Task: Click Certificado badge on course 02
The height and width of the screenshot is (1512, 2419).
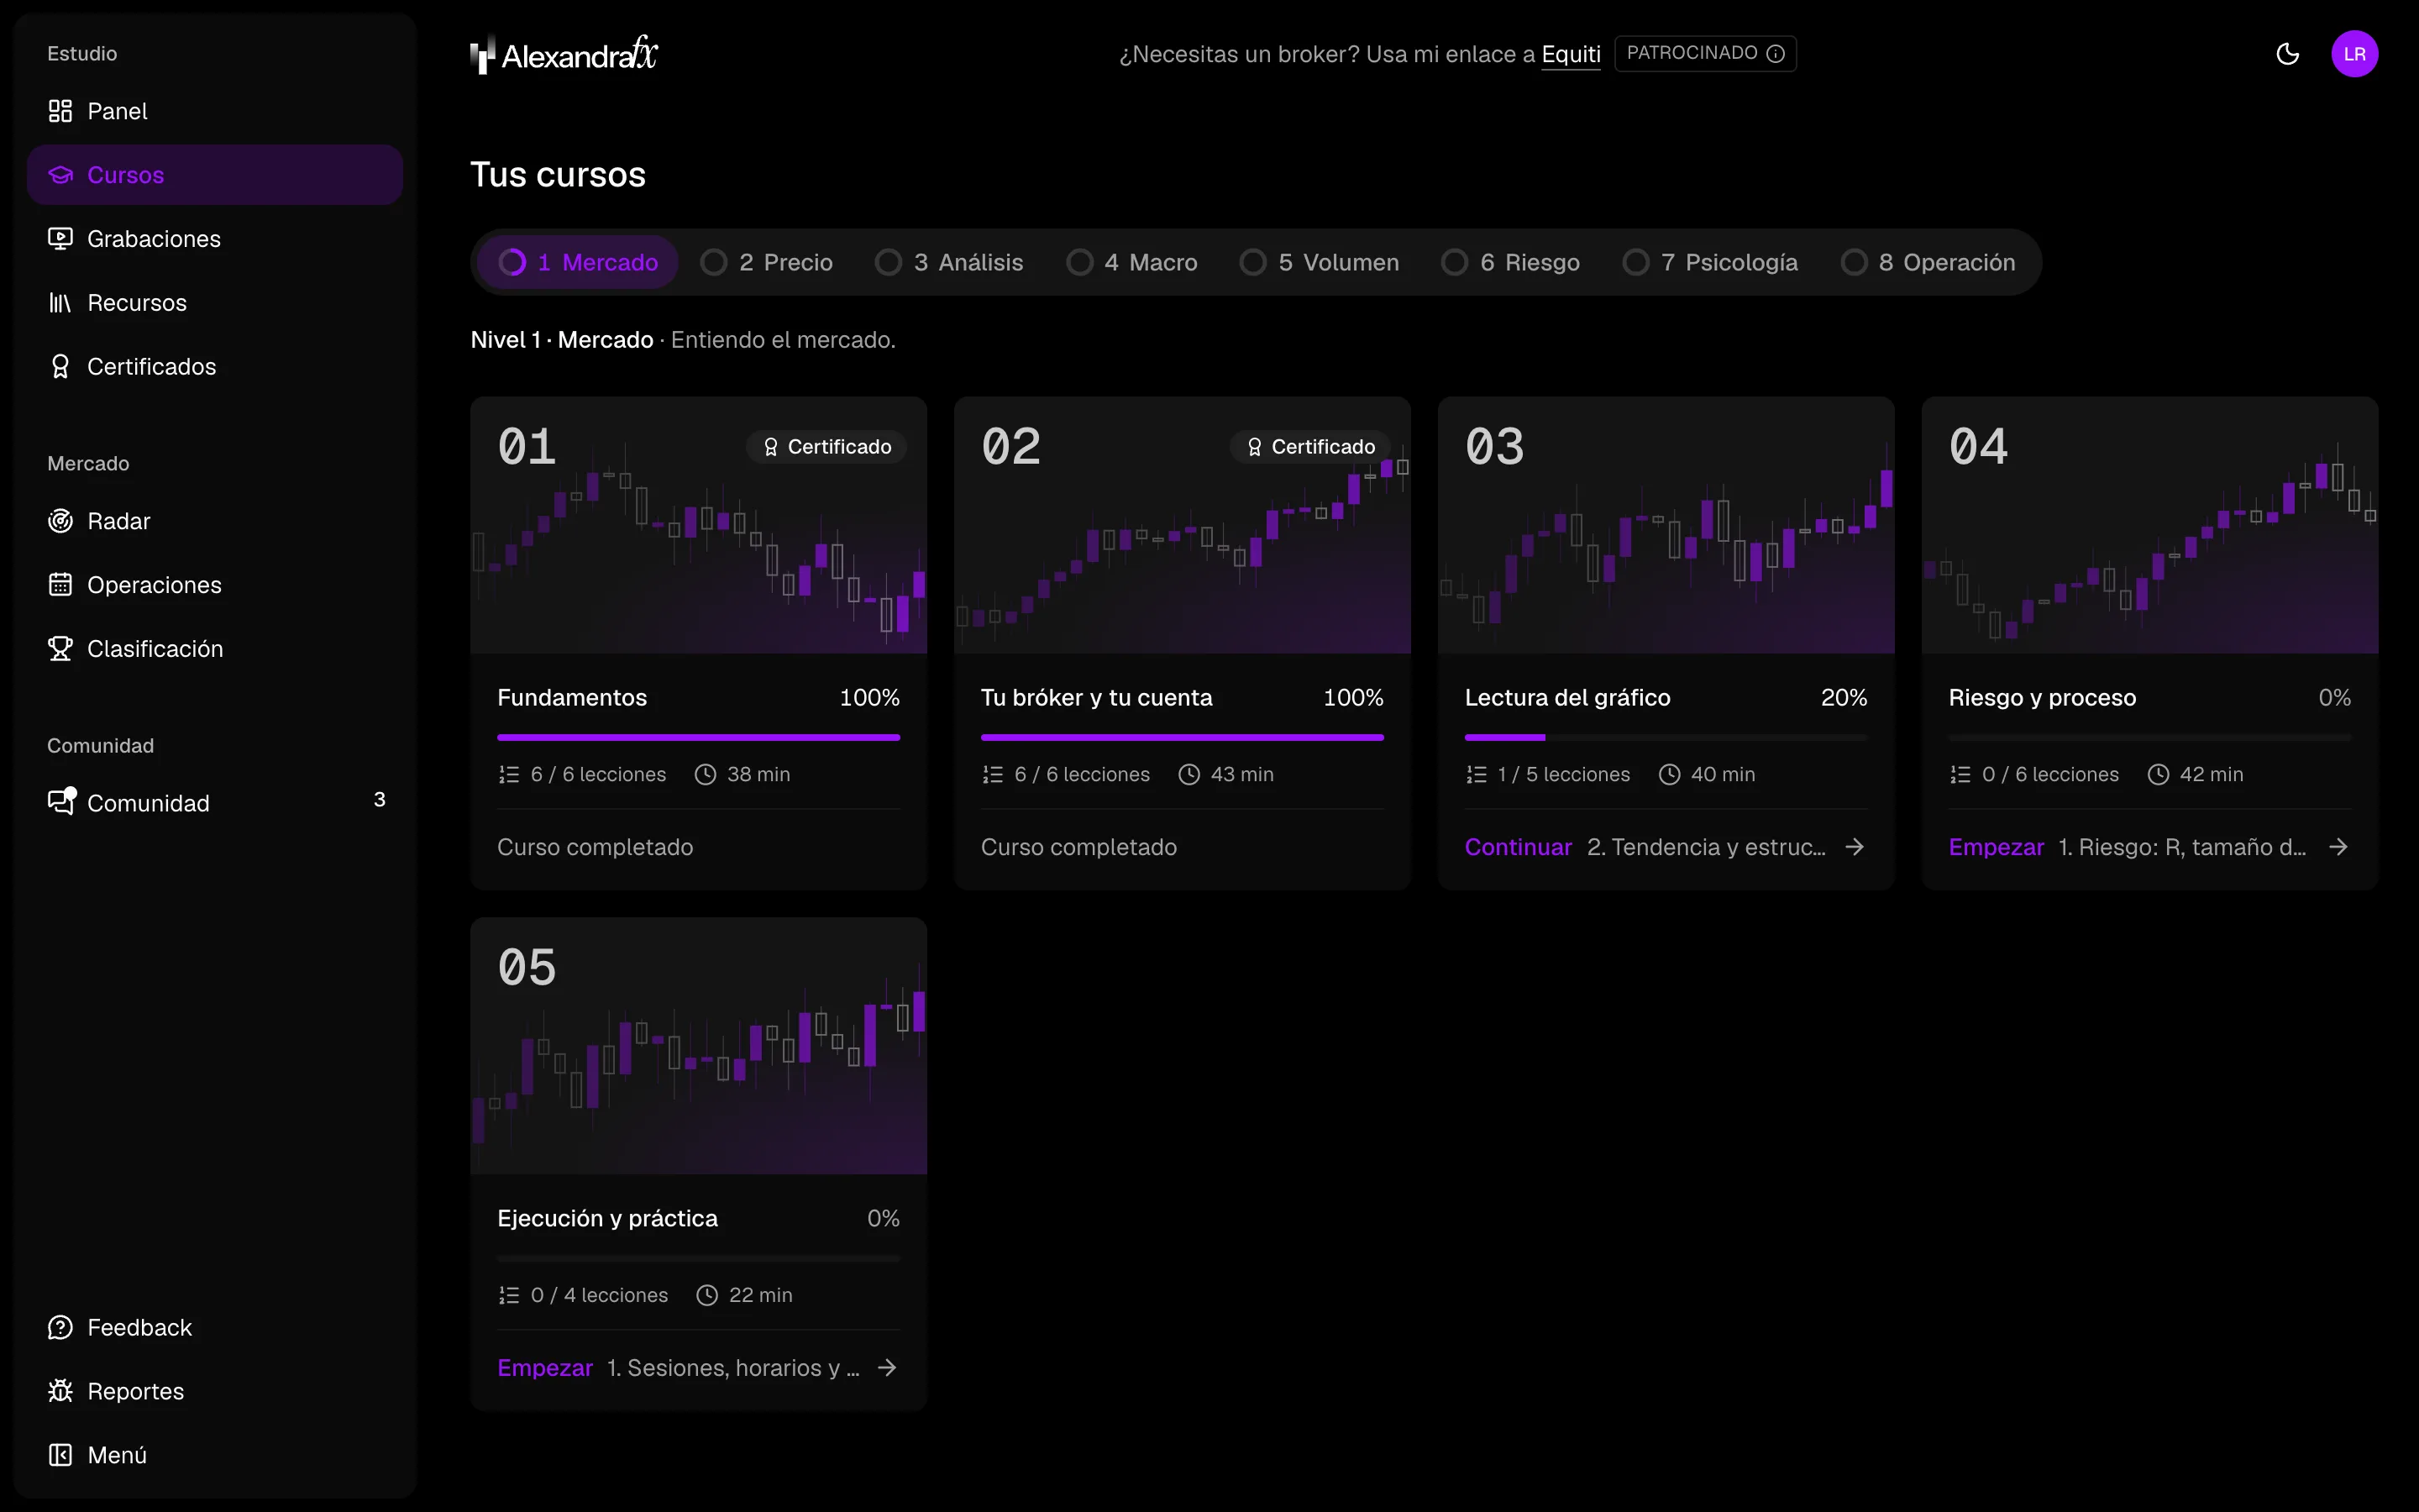Action: point(1310,447)
